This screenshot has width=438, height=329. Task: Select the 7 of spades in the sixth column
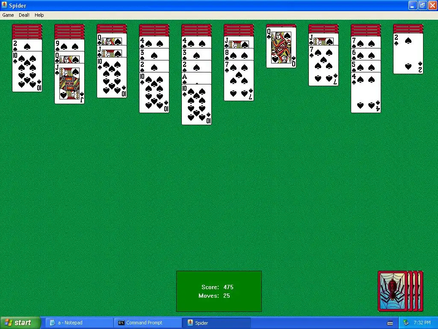239,81
